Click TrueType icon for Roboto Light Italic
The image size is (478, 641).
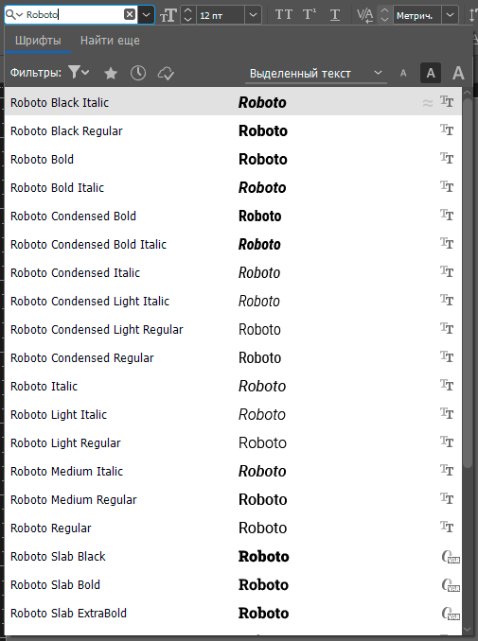coord(447,413)
